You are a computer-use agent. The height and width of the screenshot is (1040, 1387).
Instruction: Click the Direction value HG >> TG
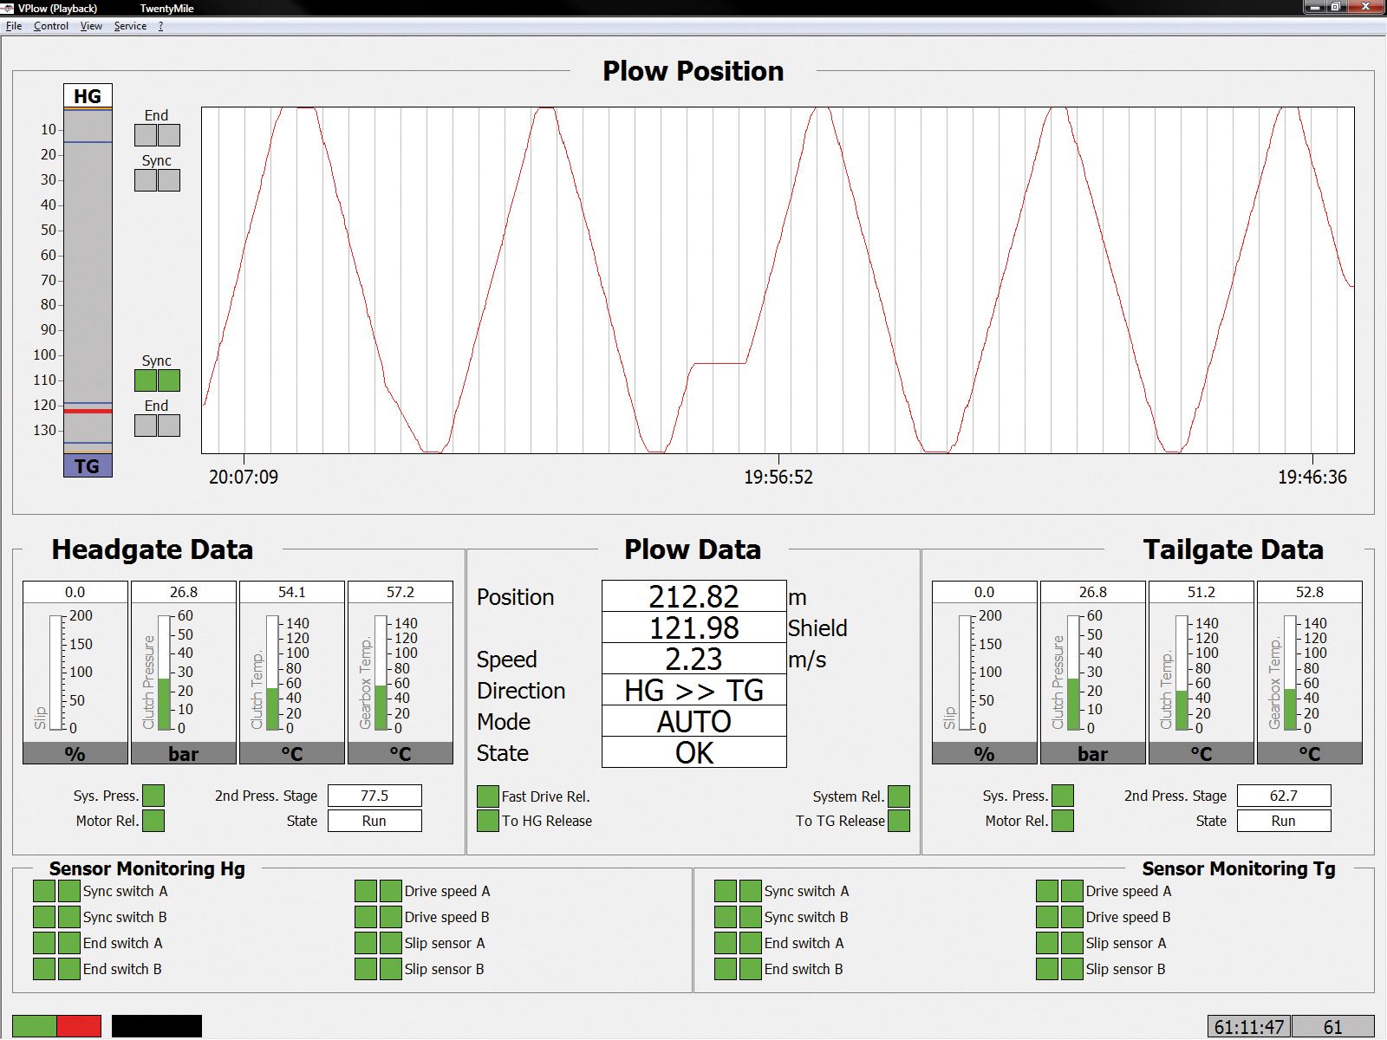pyautogui.click(x=694, y=690)
